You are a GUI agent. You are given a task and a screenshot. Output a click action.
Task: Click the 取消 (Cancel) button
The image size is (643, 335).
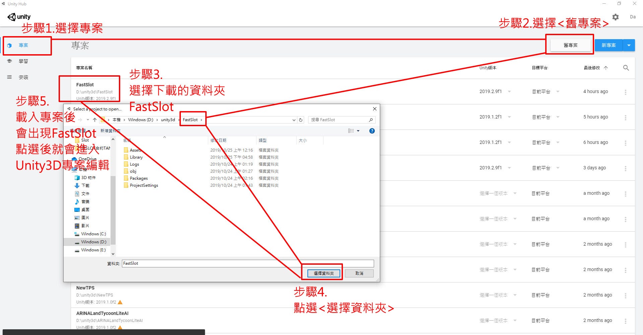(x=359, y=273)
